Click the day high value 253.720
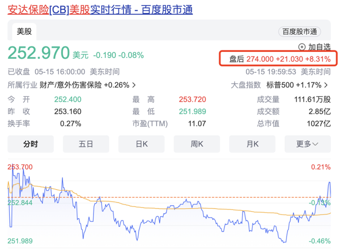350x250 pixels. click(x=192, y=99)
